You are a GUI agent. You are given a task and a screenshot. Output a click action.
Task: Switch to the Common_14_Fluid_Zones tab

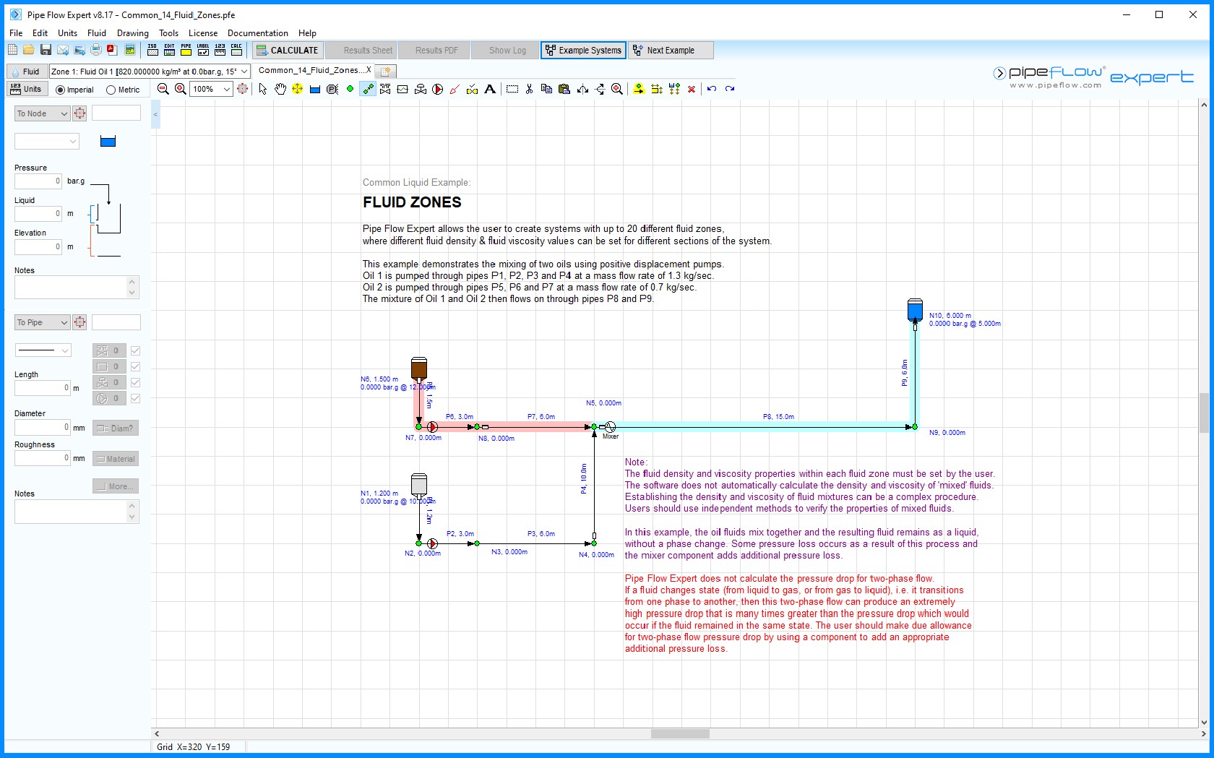point(314,70)
